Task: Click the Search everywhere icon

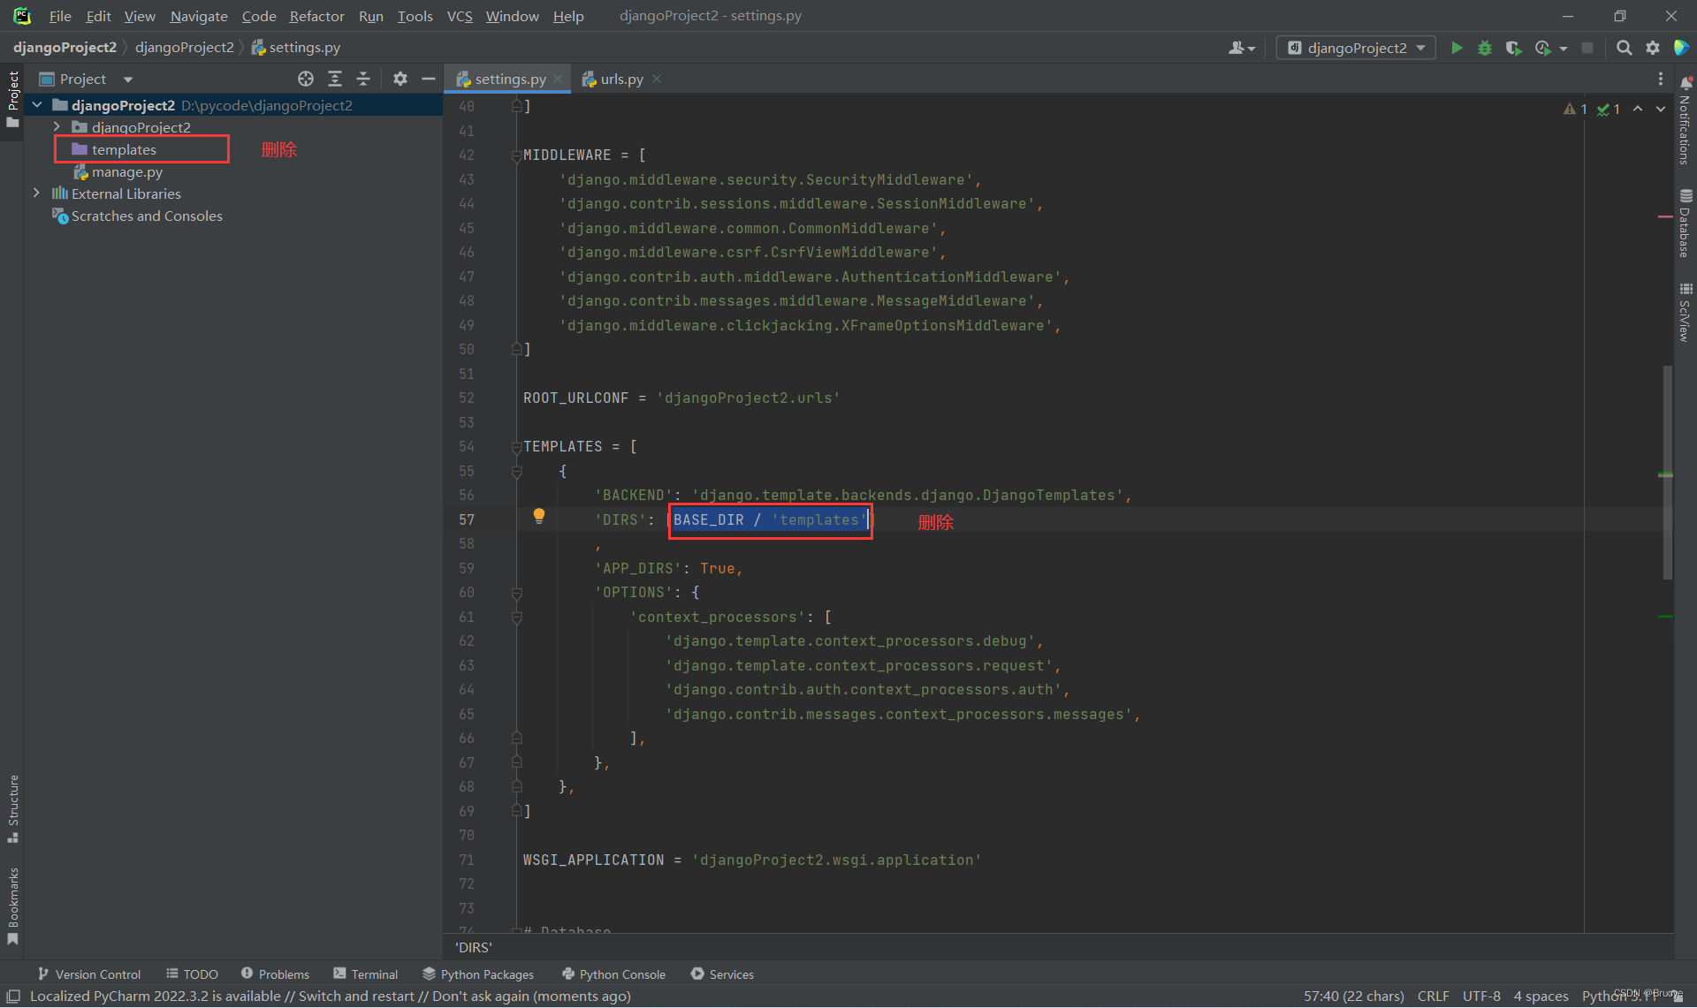Action: [1624, 47]
